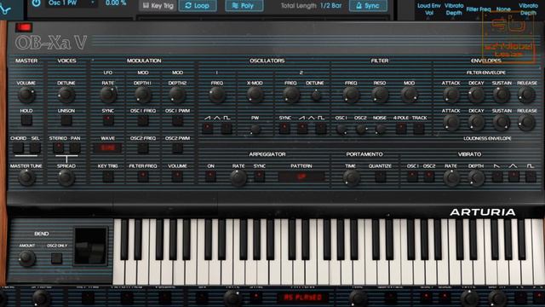Toggle the Hold button
The width and height of the screenshot is (545, 307).
coord(26,120)
